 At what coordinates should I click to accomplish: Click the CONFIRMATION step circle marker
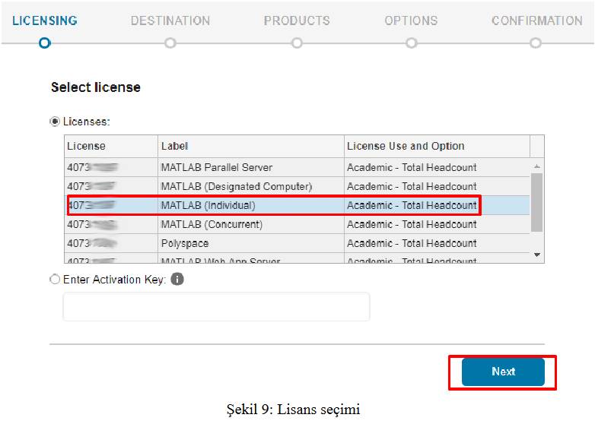536,43
